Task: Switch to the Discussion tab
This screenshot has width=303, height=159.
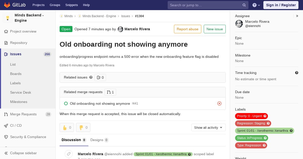Action: [74, 140]
